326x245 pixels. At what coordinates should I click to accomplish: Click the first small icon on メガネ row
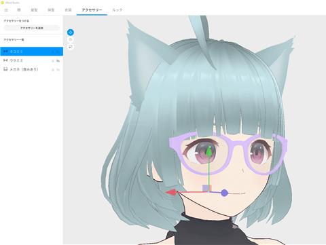[x=53, y=69]
